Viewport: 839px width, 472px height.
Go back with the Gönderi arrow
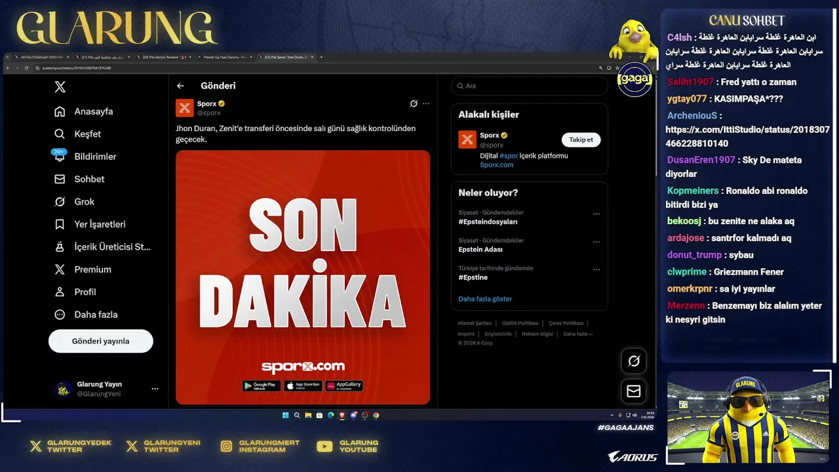pos(180,86)
